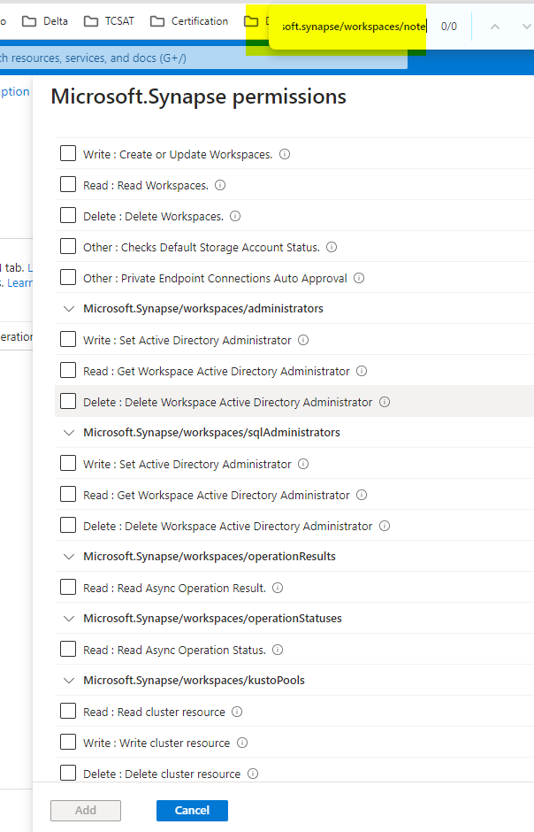Collapse the Microsoft.Synapse/workspaces/administrators section
The image size is (534, 832).
[71, 308]
